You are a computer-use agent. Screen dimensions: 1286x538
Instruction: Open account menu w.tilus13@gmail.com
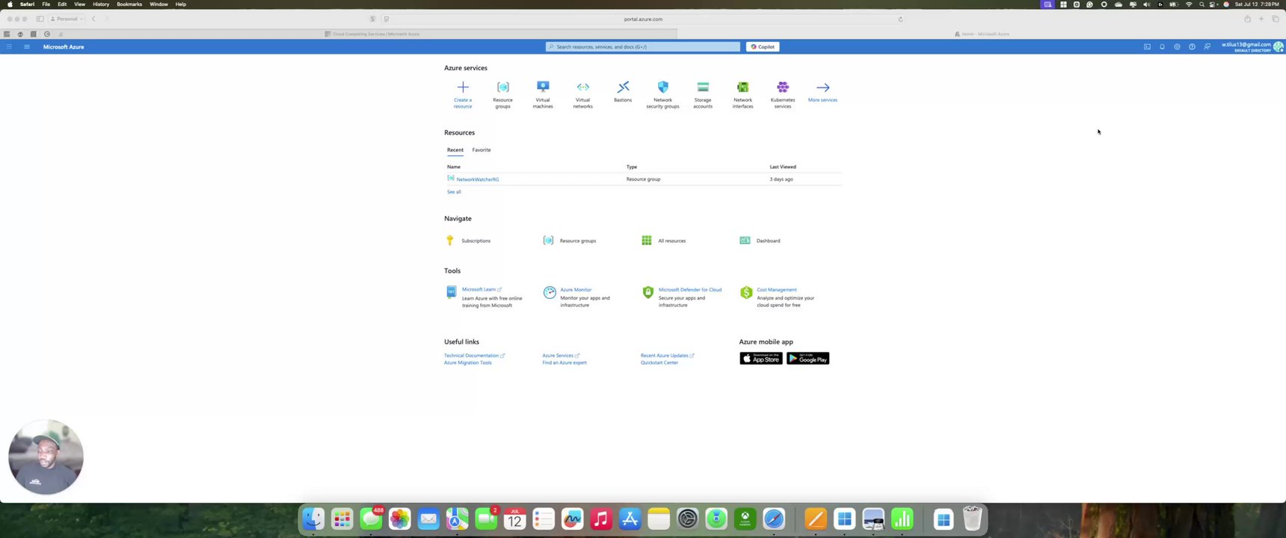click(x=1252, y=46)
